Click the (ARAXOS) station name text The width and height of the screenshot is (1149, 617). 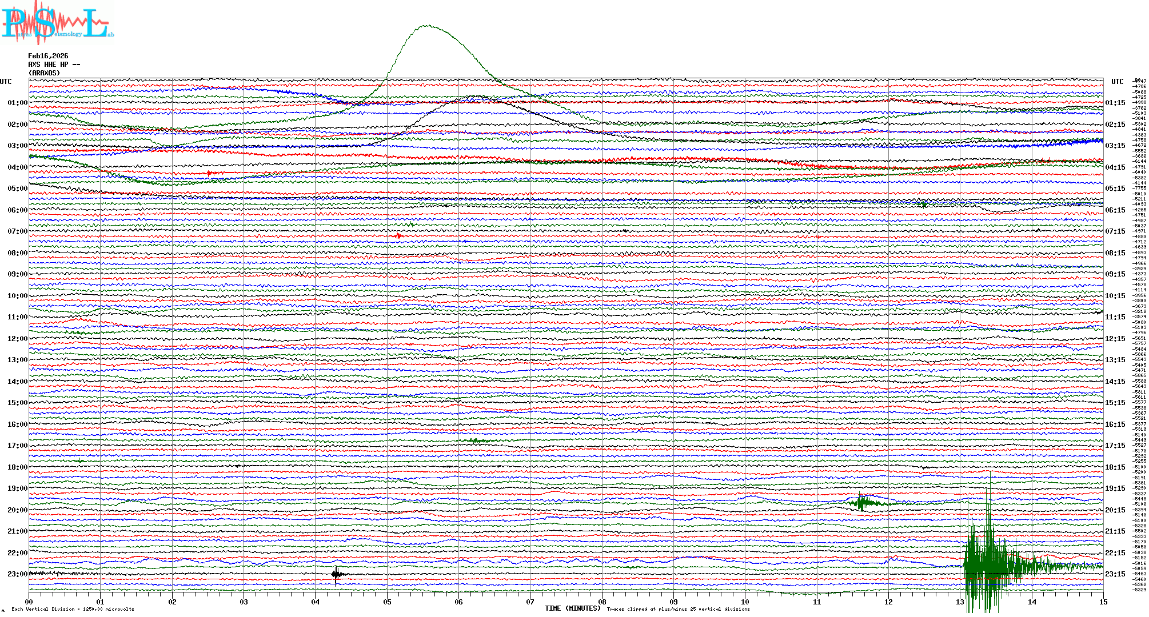[44, 73]
